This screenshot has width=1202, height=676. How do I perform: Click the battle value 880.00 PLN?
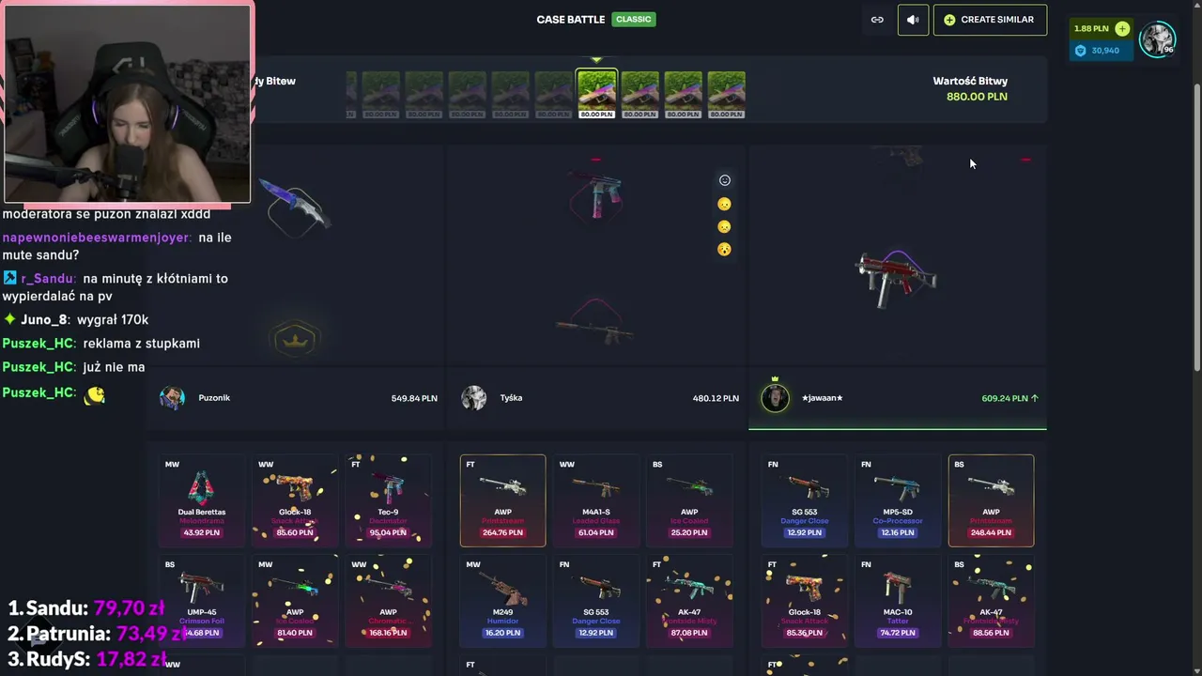(x=977, y=97)
